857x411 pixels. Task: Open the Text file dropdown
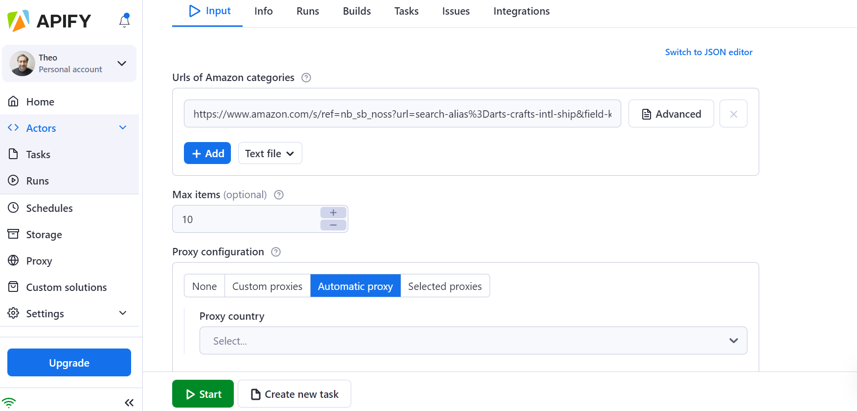pyautogui.click(x=270, y=153)
